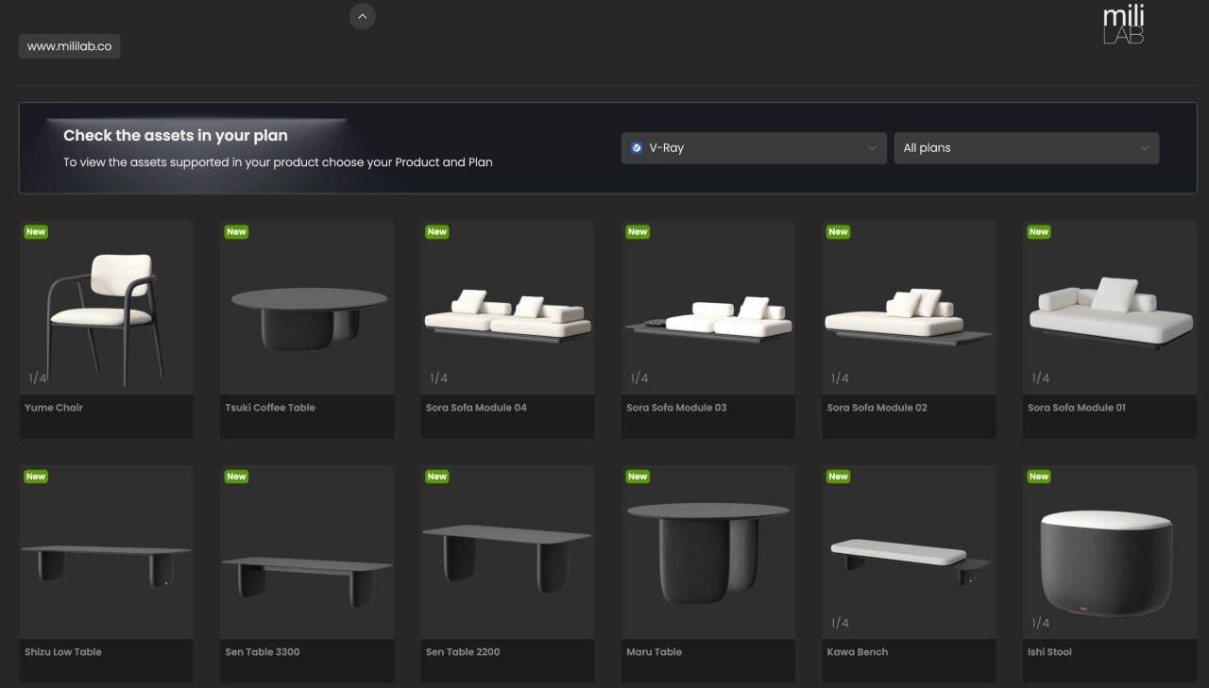Open the www.mililab.co link
The height and width of the screenshot is (688, 1209).
coord(69,46)
